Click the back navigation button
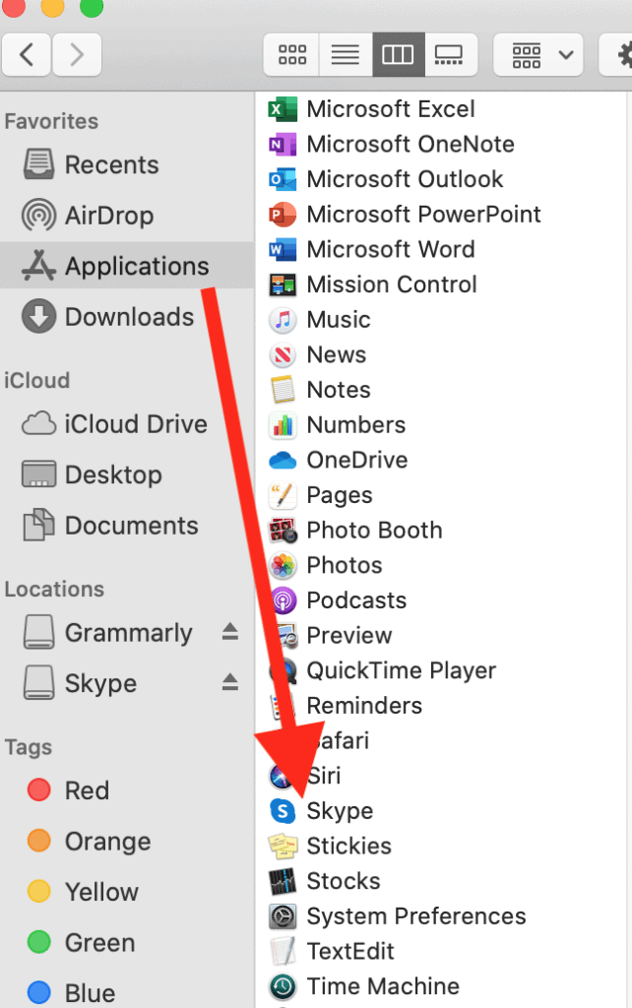632x1008 pixels. 27,55
